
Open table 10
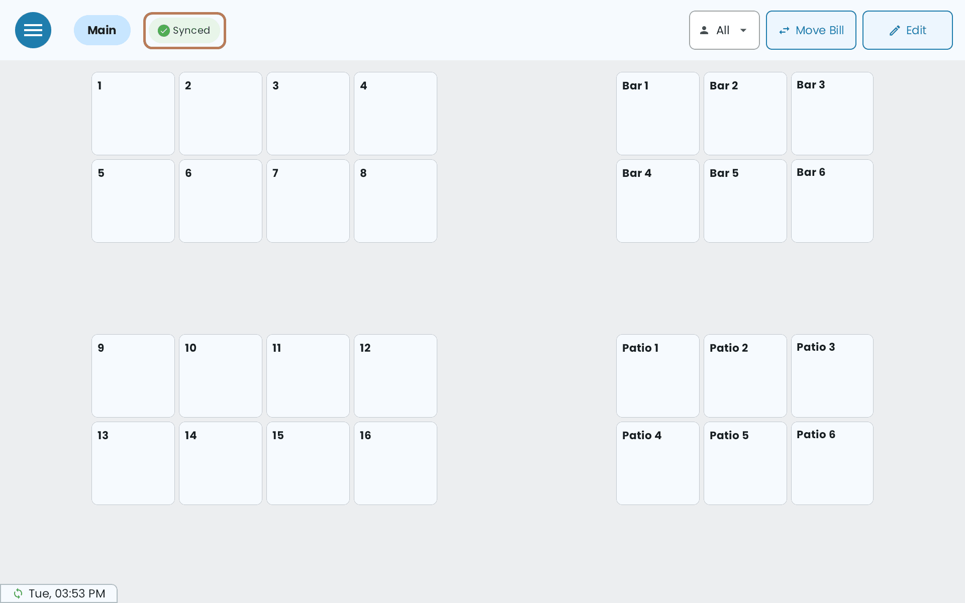221,376
